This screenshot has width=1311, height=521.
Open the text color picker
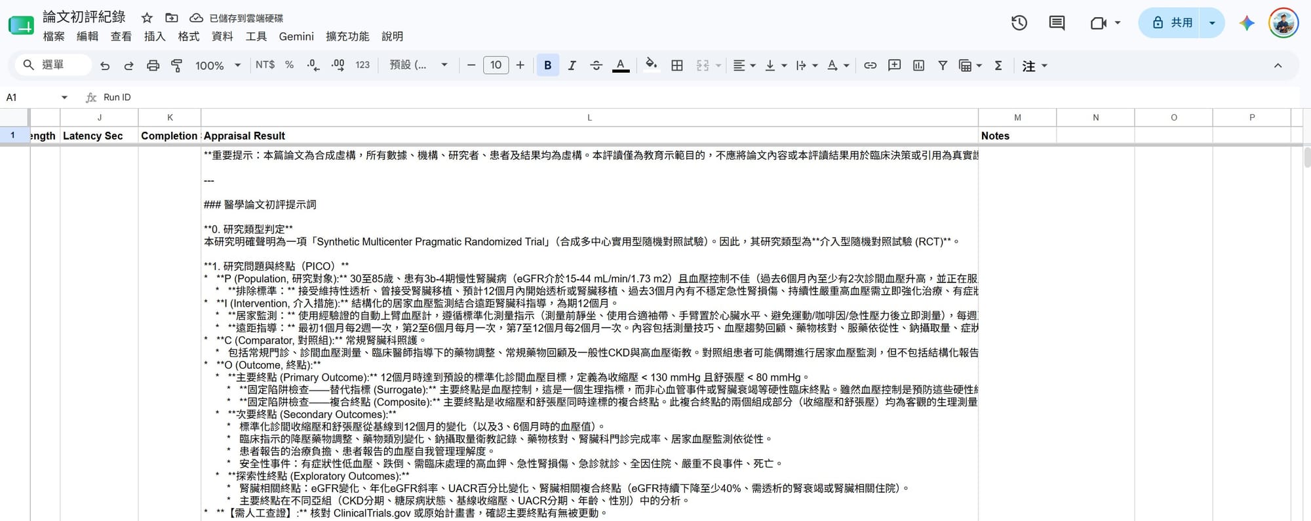(x=621, y=65)
